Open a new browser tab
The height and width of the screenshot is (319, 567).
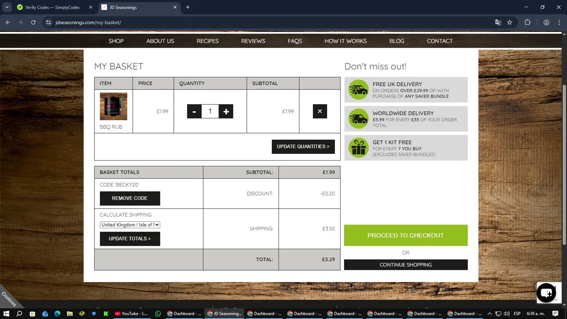click(188, 7)
